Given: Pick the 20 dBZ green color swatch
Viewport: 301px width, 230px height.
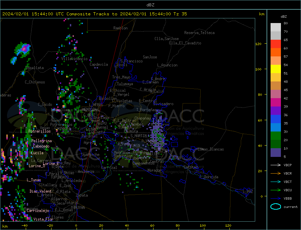Looking at the screenshot, I should [x=276, y=144].
